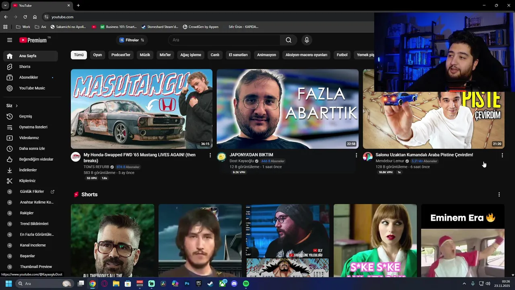This screenshot has height=290, width=515.
Task: Open YouTube Music from sidebar
Action: click(x=31, y=88)
